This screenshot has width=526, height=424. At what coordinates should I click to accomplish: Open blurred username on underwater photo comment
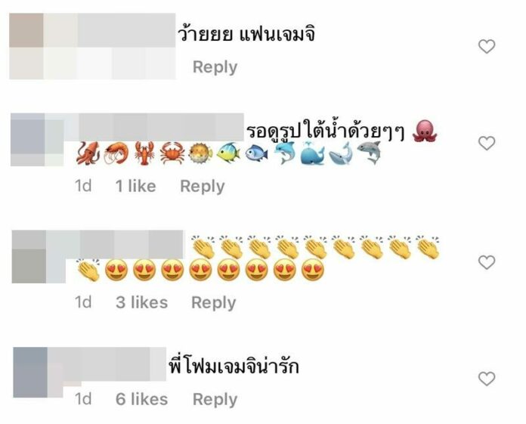(161, 128)
